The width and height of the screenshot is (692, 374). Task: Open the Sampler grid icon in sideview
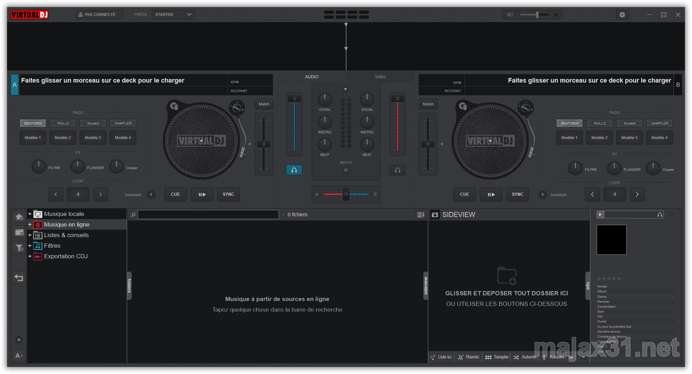pyautogui.click(x=488, y=357)
